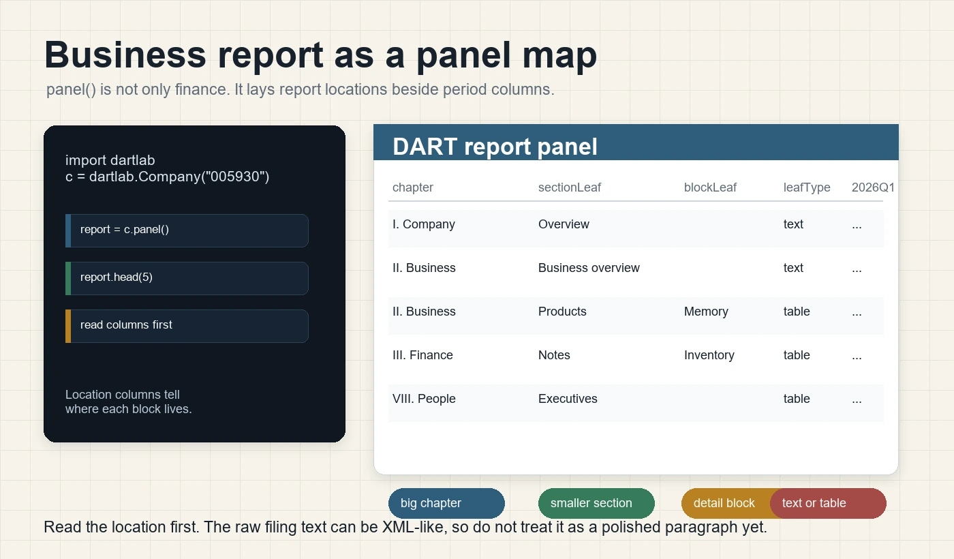The height and width of the screenshot is (559, 954).
Task: Select the 'big chapter' blue legend pill
Action: [x=446, y=503]
